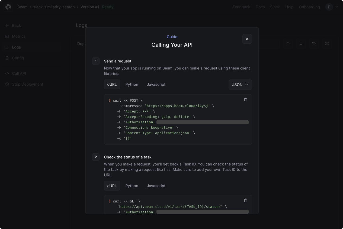Image resolution: width=343 pixels, height=229 pixels.
Task: Click the Check the status of a task heading
Action: click(128, 157)
